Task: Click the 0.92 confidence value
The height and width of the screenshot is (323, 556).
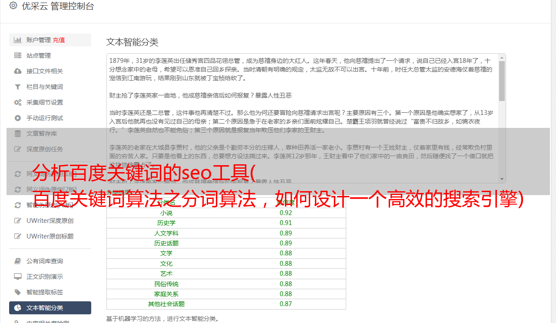Action: click(x=286, y=213)
